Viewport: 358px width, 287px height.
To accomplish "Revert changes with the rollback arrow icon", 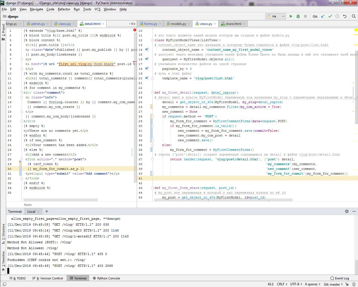I will [345, 16].
